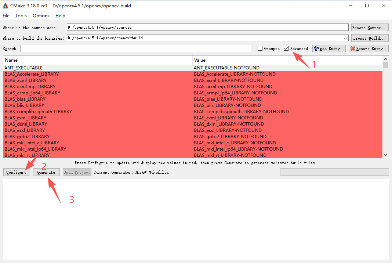
Task: Edit the BLAS_acml_LIBRARY-NOTFOUND value
Action: [x=229, y=80]
